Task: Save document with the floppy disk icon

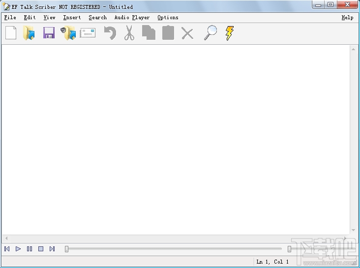Action: [49, 33]
